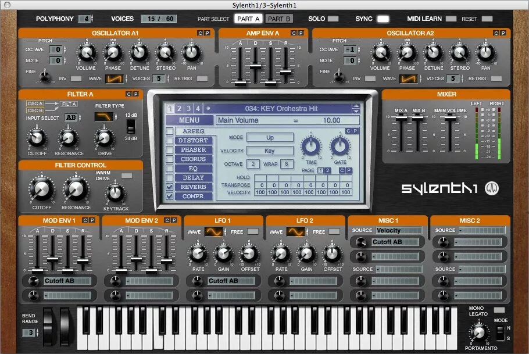
Task: Click the Oscillator A2 Pan knob
Action: 486,53
